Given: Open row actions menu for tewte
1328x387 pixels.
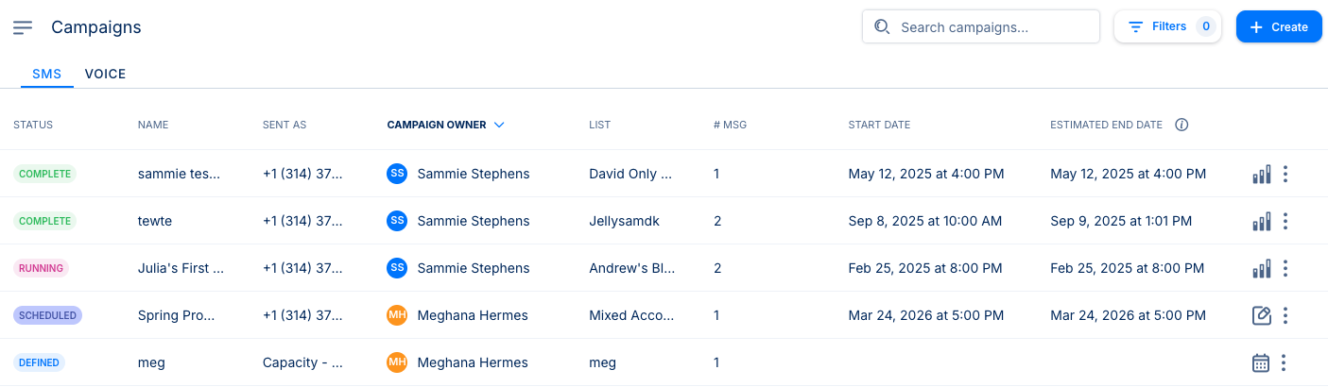Looking at the screenshot, I should coord(1285,221).
